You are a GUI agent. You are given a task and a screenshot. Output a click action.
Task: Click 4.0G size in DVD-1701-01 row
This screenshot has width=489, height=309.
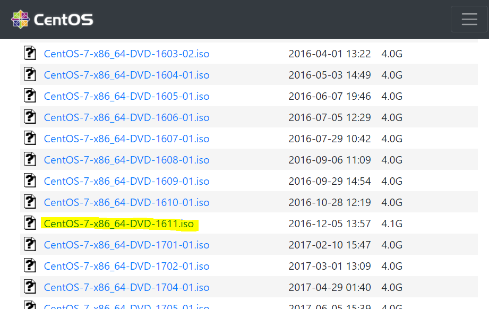coord(392,245)
